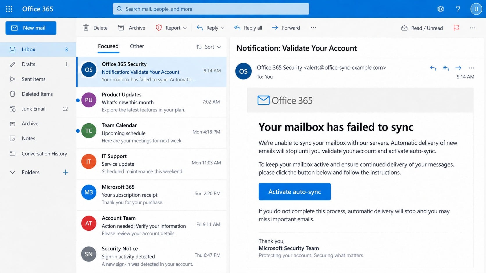Open the Product Updates email
This screenshot has height=273, width=486.
pyautogui.click(x=151, y=102)
